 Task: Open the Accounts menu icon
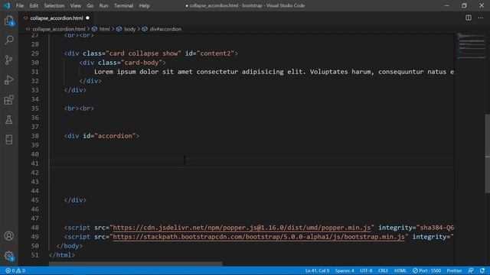coord(8,236)
